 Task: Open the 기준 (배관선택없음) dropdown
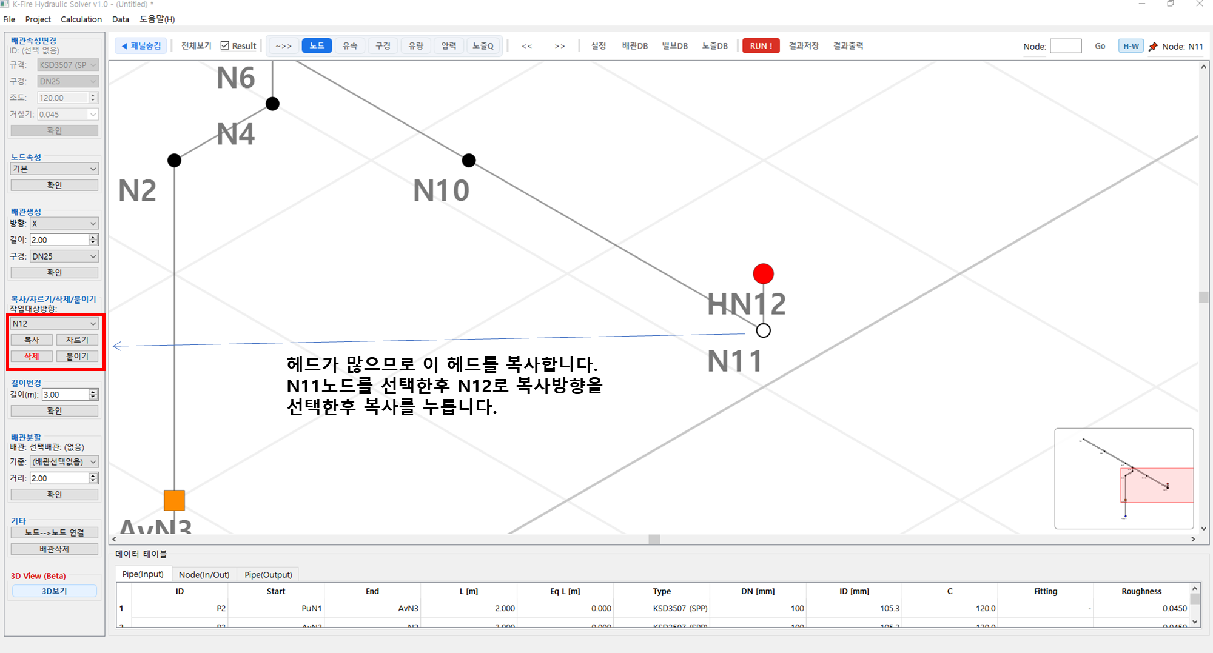click(64, 461)
